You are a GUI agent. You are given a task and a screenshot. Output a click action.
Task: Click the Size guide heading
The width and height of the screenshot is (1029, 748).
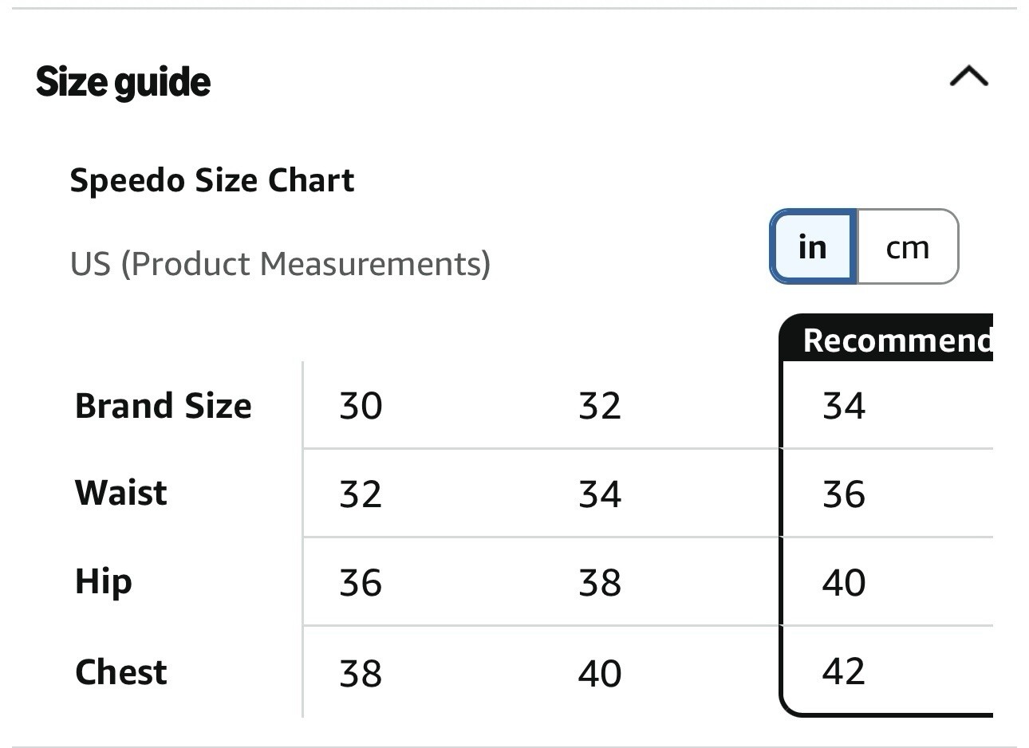(x=124, y=82)
